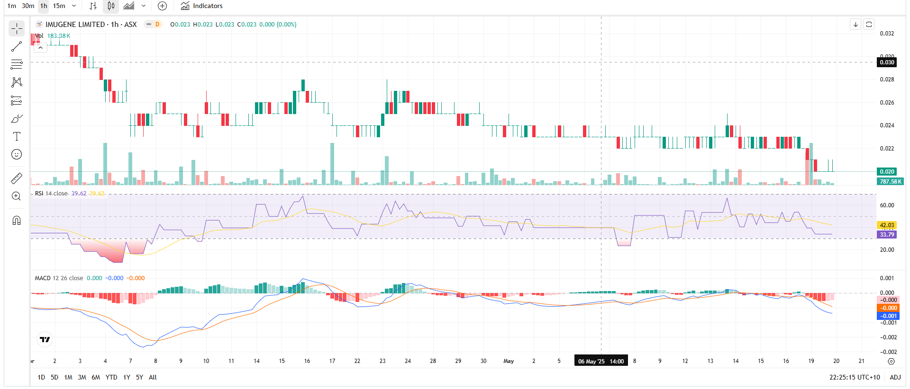Select the brush drawing tool
The width and height of the screenshot is (910, 389).
[x=17, y=118]
